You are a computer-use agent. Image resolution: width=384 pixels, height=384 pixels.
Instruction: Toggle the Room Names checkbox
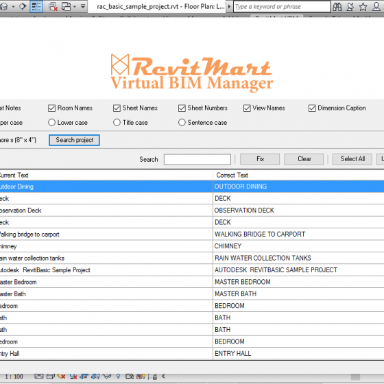[x=51, y=108]
